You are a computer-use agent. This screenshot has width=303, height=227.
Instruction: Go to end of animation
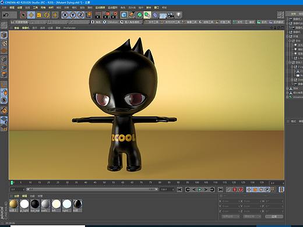(220, 189)
